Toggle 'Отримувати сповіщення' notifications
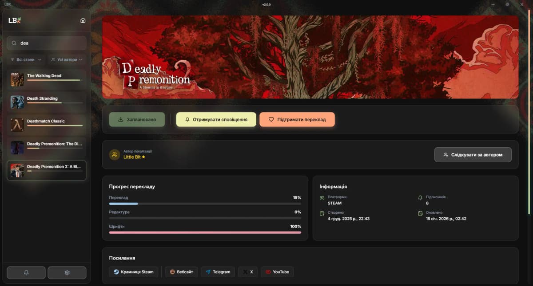533x286 pixels. (216, 120)
